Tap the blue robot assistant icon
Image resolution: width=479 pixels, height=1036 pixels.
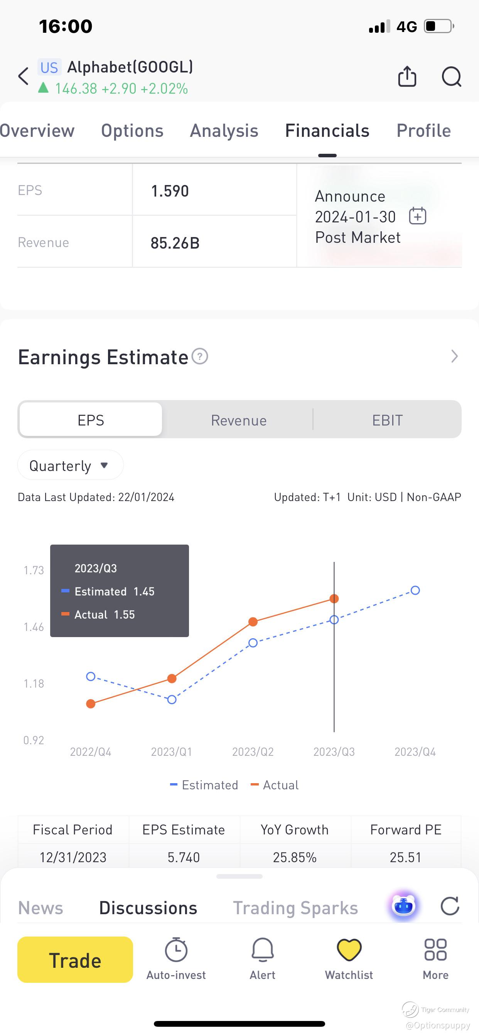403,906
